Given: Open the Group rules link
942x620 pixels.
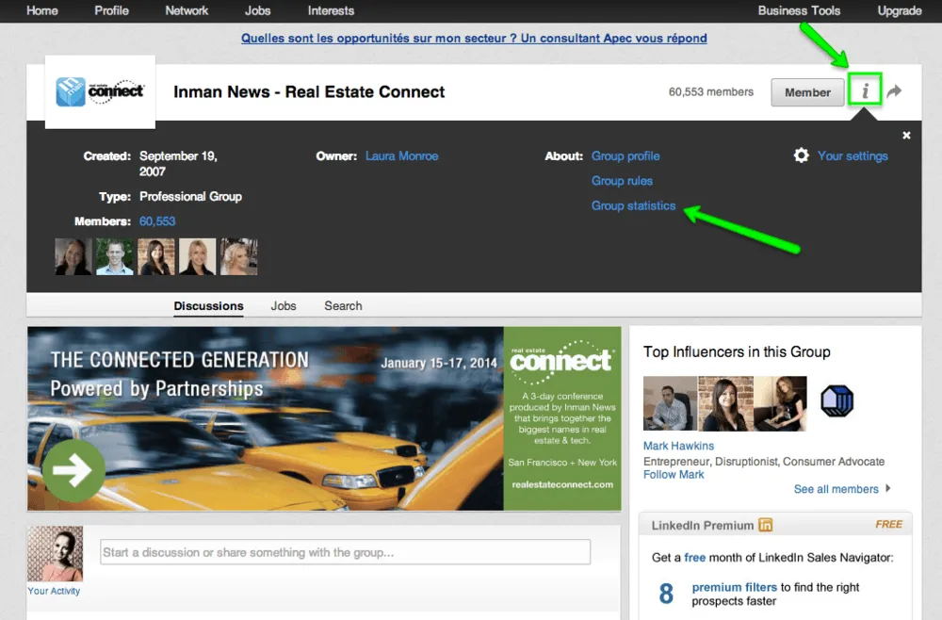Looking at the screenshot, I should coord(622,181).
